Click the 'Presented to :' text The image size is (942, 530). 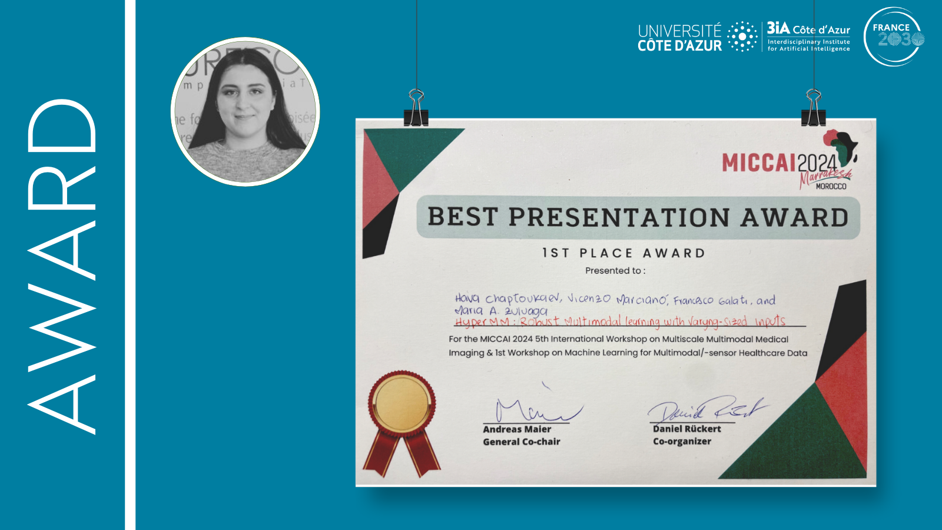point(615,271)
